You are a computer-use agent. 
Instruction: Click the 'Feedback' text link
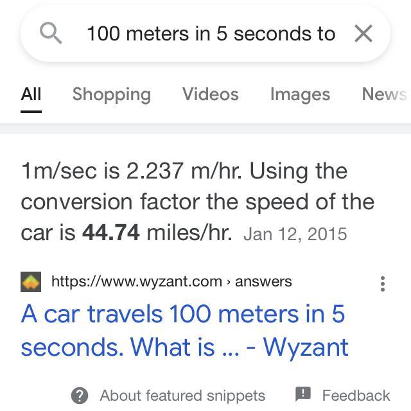356,395
